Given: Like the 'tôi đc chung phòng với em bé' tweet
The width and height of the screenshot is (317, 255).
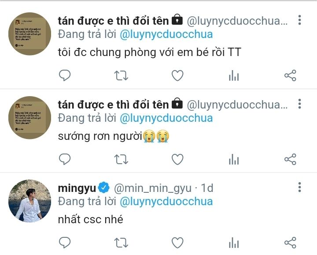Looking at the screenshot, I should click(177, 75).
